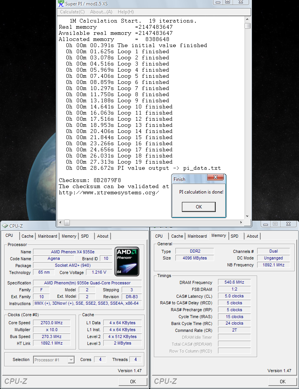Select CPU tab in right CPU-Z window
299x389 pixels.
tap(159, 236)
